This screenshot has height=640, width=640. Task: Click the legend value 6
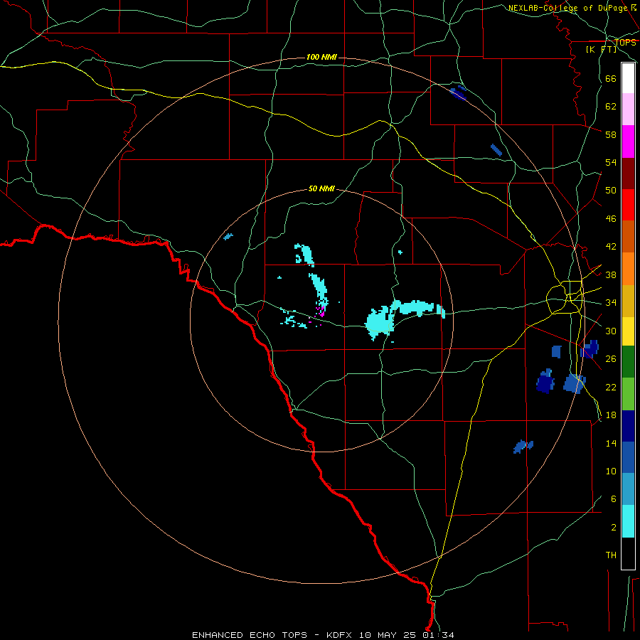click(613, 498)
